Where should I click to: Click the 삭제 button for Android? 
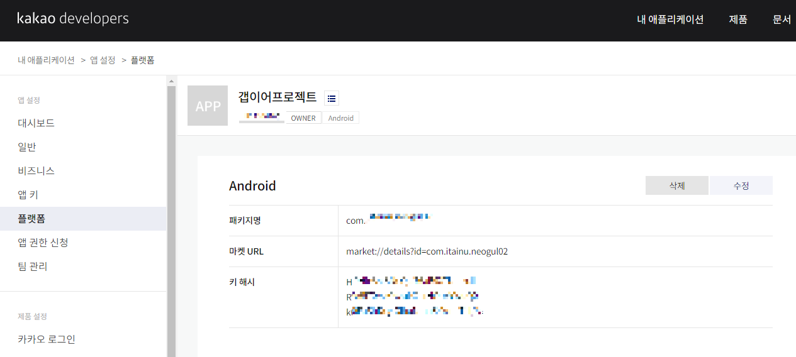(677, 185)
